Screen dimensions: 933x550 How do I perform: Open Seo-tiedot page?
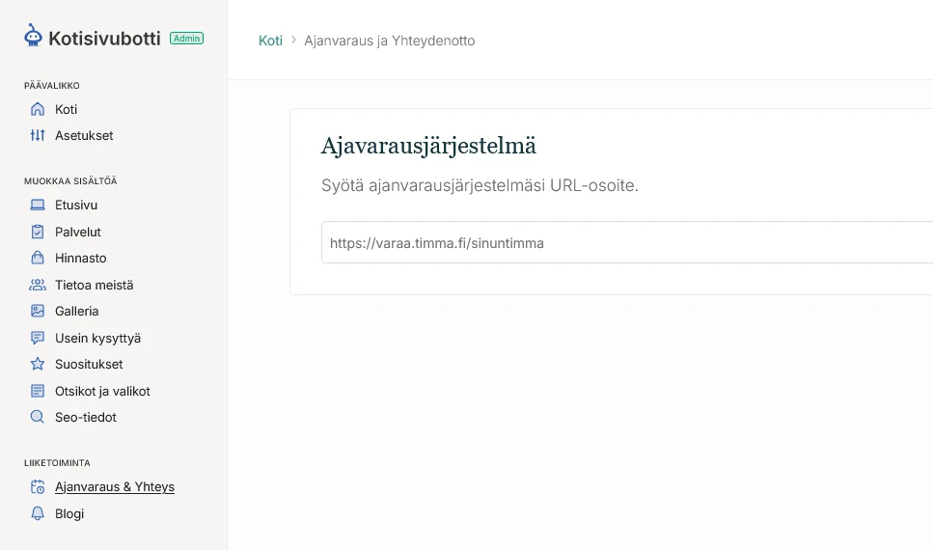tap(86, 417)
